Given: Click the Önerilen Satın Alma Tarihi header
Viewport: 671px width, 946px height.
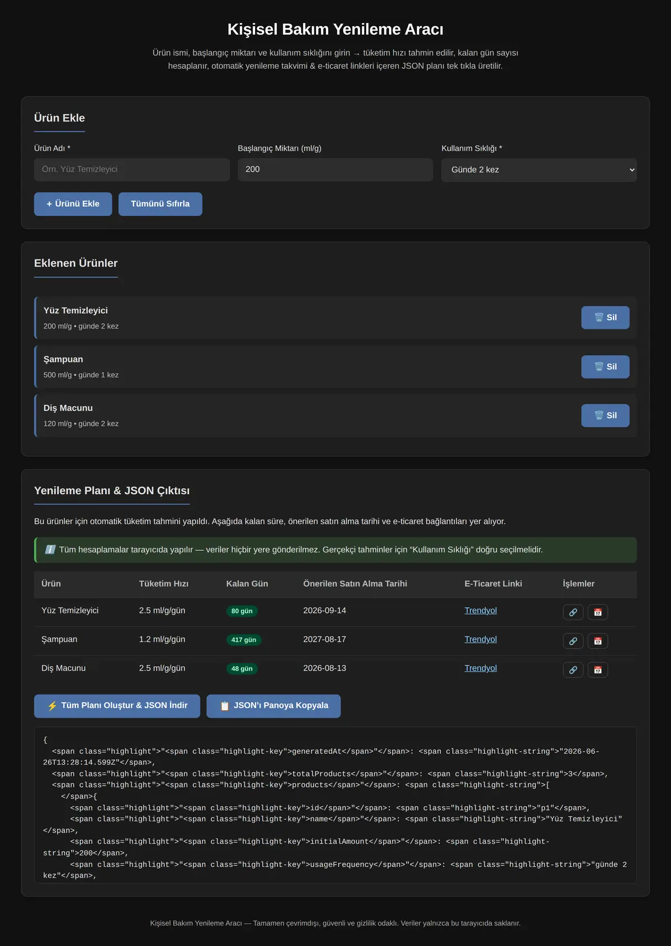Looking at the screenshot, I should coord(355,584).
